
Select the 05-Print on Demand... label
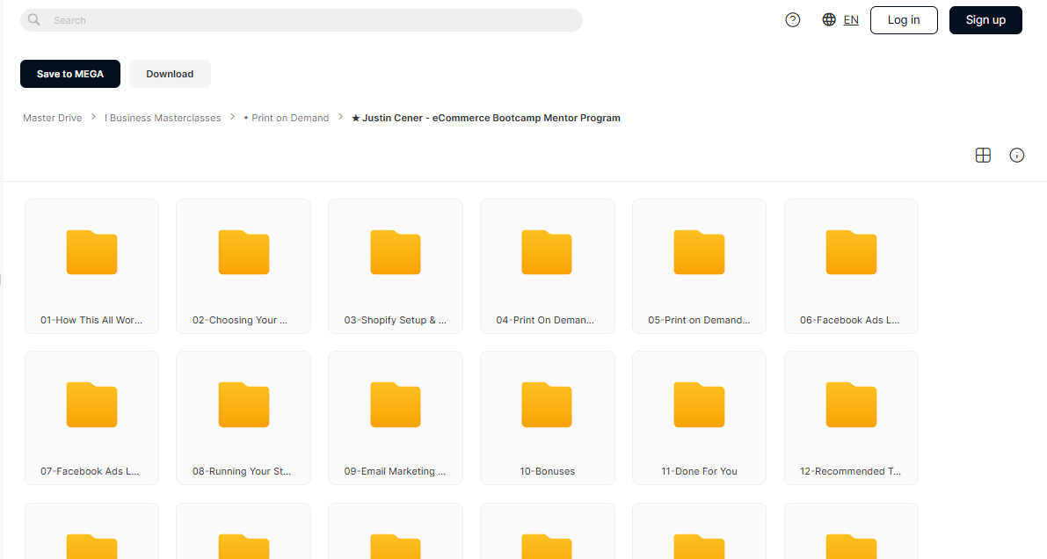pos(699,320)
